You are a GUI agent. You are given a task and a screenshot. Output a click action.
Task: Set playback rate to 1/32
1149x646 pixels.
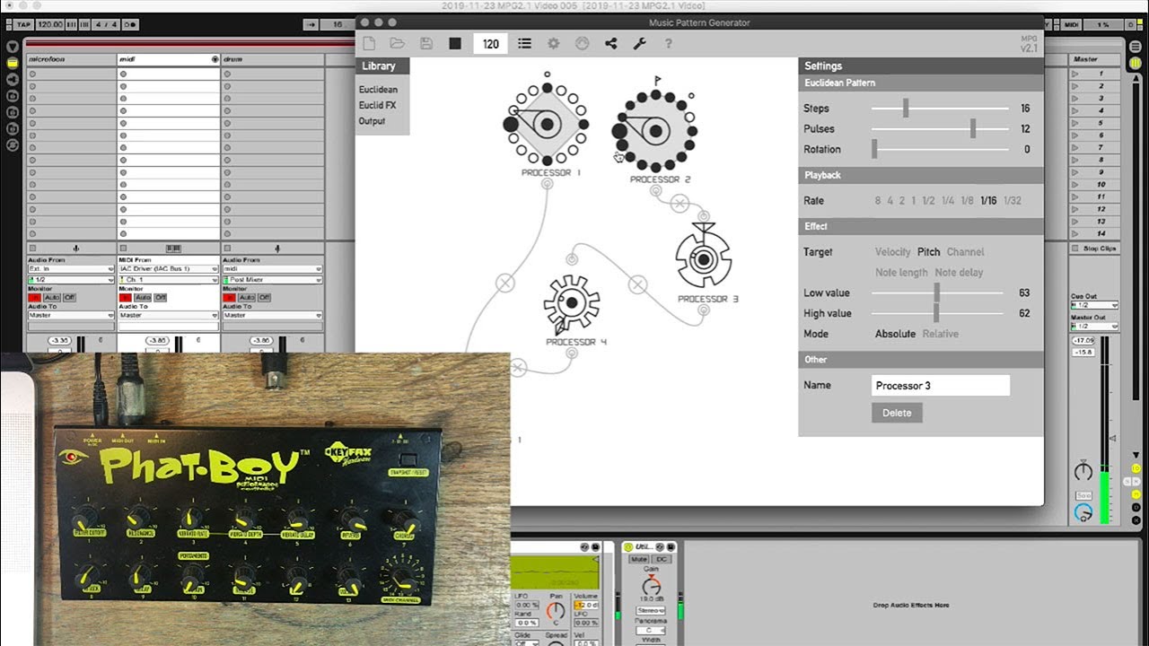[x=1013, y=201]
